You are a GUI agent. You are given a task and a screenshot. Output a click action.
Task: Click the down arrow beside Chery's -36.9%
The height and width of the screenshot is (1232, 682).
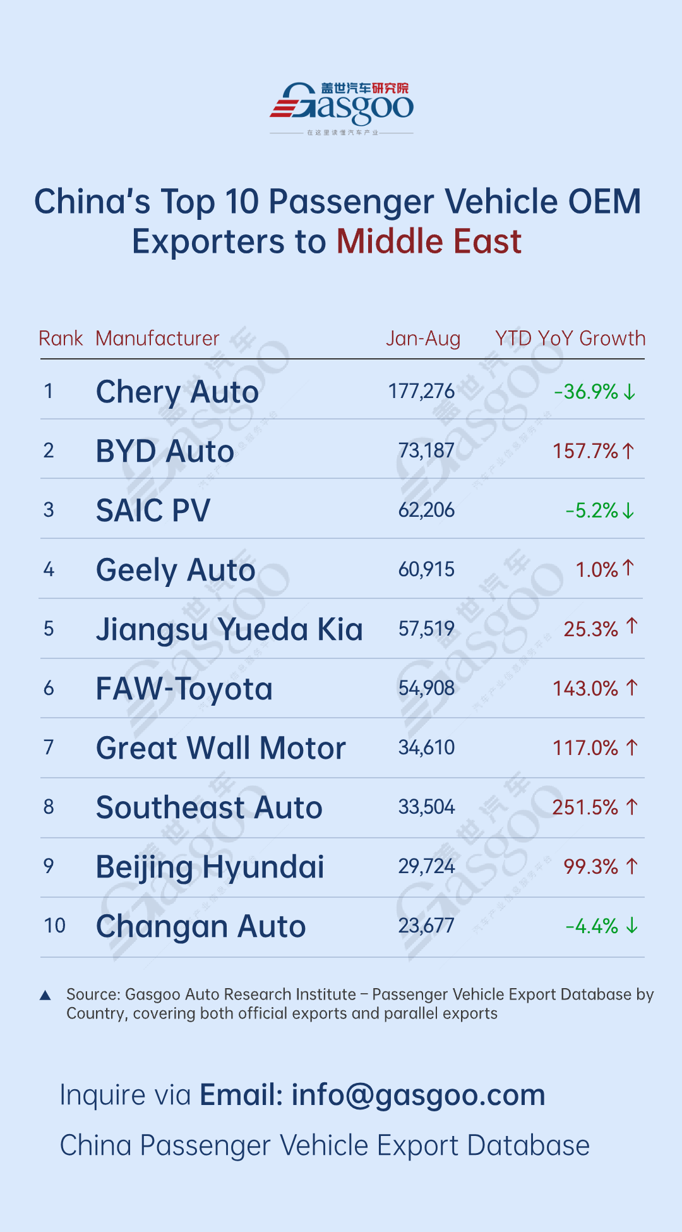coord(629,392)
